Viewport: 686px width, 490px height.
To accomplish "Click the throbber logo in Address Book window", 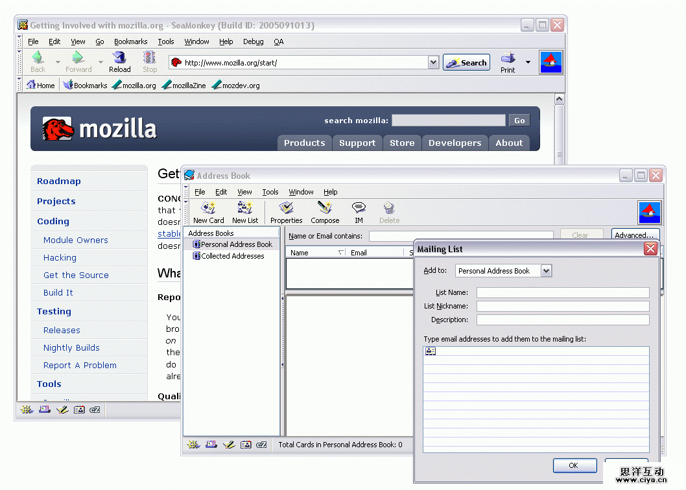I will [649, 213].
